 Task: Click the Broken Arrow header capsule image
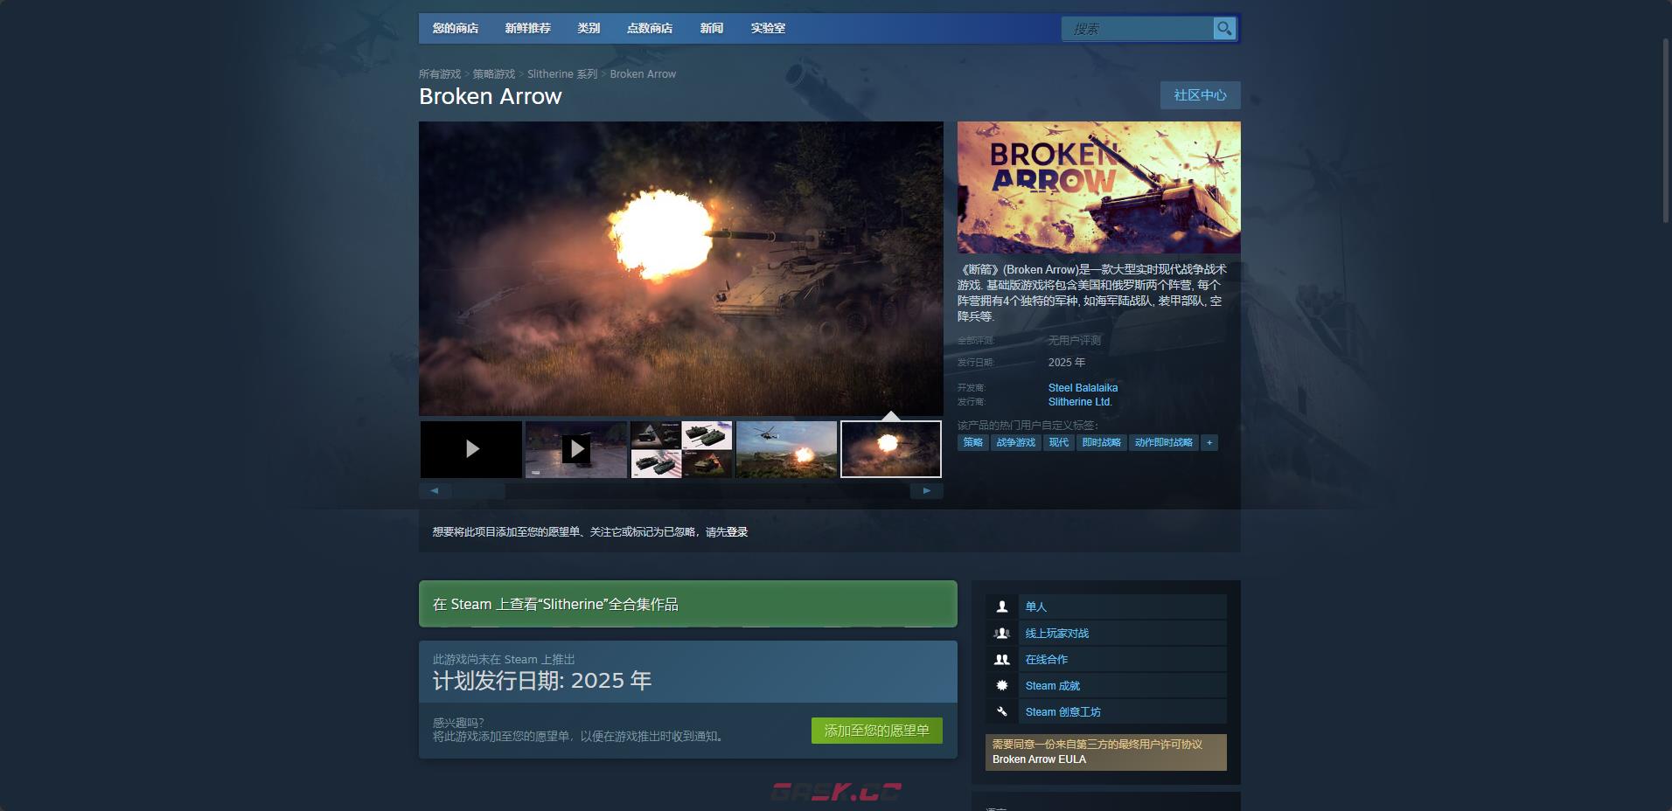[x=1099, y=187]
